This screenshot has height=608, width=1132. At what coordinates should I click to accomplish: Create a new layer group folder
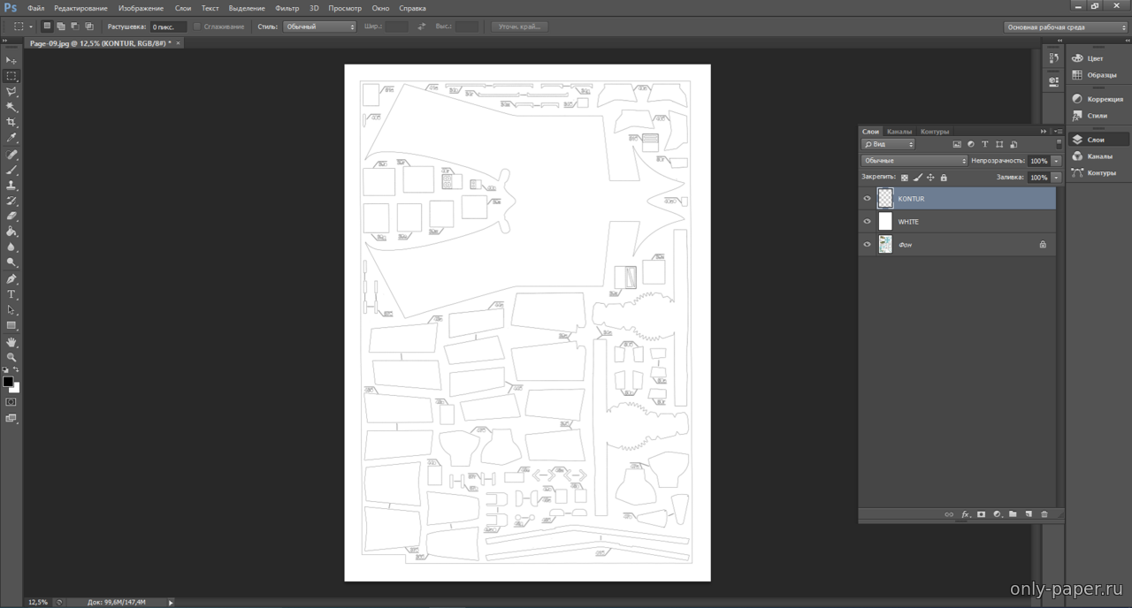click(1013, 514)
